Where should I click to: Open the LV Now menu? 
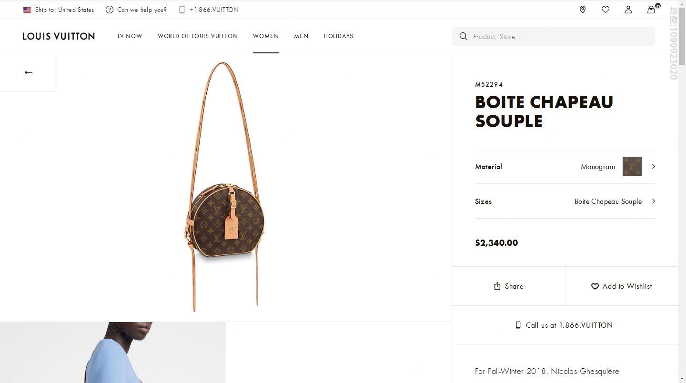(x=130, y=36)
